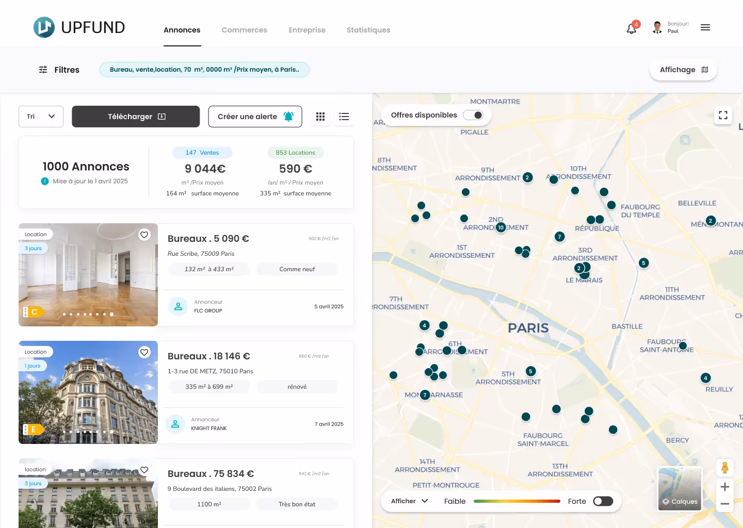This screenshot has width=743, height=528.
Task: Open Bureaux 18 146 € listing title
Action: click(x=209, y=356)
